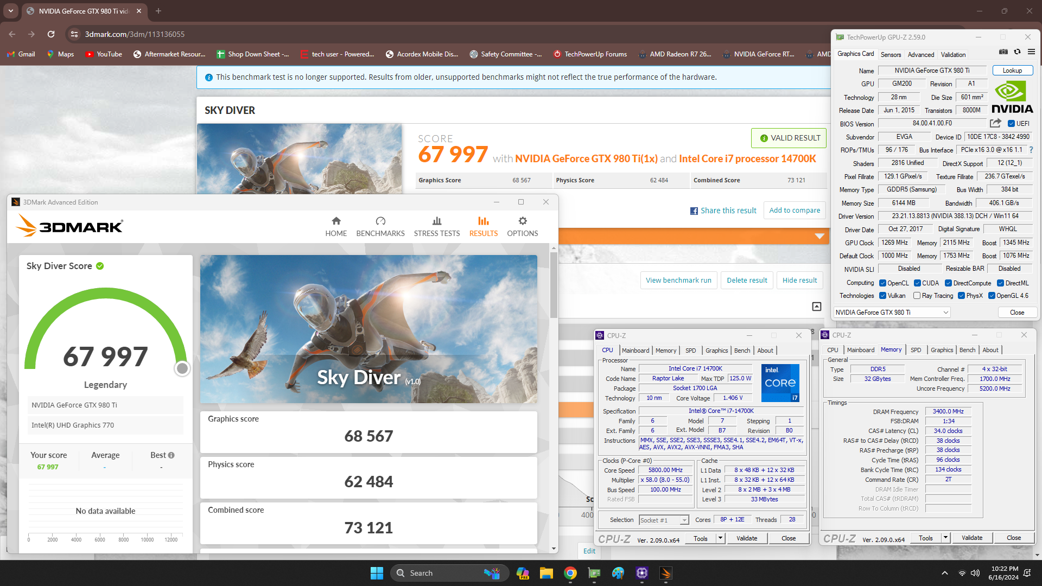
Task: Click the score gauge slider knob
Action: [x=182, y=368]
